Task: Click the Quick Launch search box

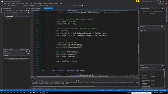Action: [149, 1]
